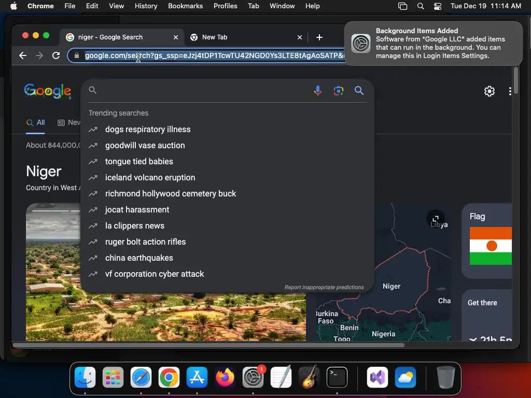This screenshot has width=531, height=398.
Task: Launch Safari from the dock
Action: [x=141, y=377]
